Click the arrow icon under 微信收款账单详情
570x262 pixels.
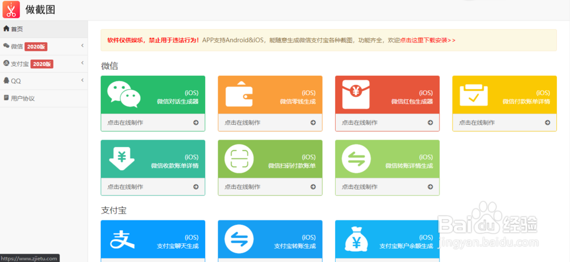(196, 187)
